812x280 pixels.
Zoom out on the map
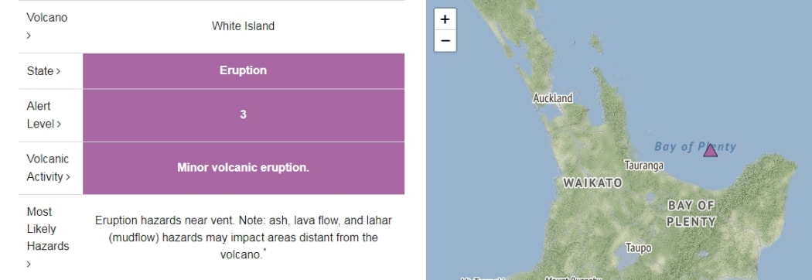pos(445,41)
